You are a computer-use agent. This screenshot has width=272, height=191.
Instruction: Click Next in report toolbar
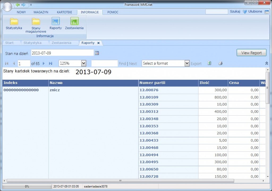click(133, 64)
